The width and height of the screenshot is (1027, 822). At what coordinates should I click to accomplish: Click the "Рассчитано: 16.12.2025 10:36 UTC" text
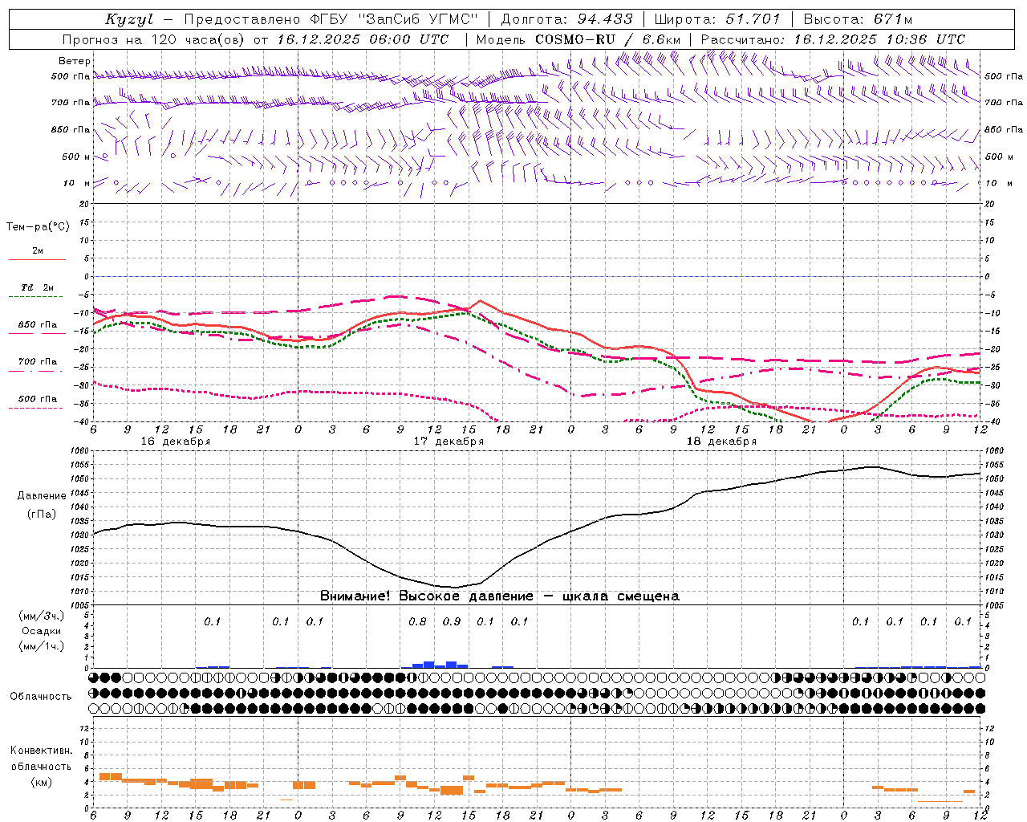[x=833, y=39]
